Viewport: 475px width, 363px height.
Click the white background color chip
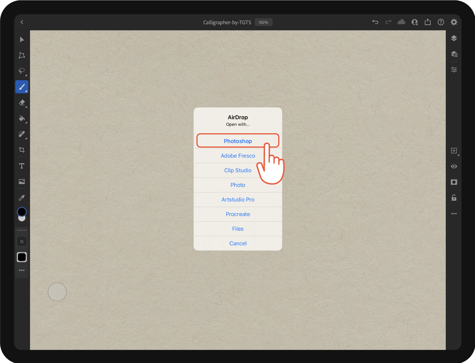pos(22,219)
